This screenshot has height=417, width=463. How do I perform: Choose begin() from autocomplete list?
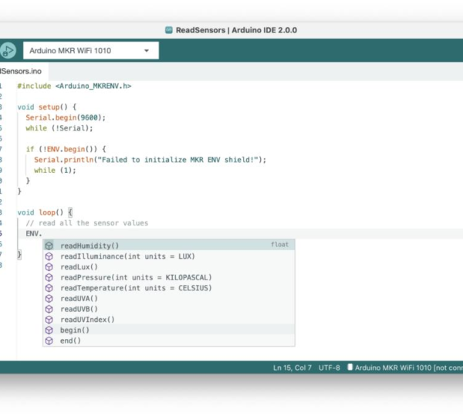(169, 330)
